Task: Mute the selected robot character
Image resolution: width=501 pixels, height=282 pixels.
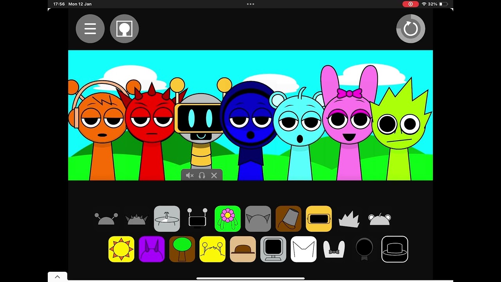Action: click(x=190, y=175)
